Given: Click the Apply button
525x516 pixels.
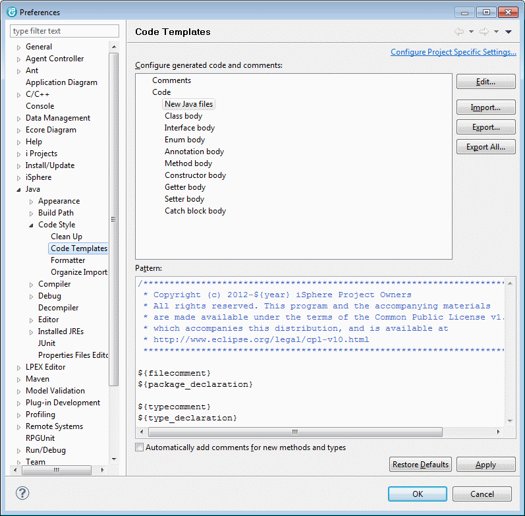Looking at the screenshot, I should point(486,465).
